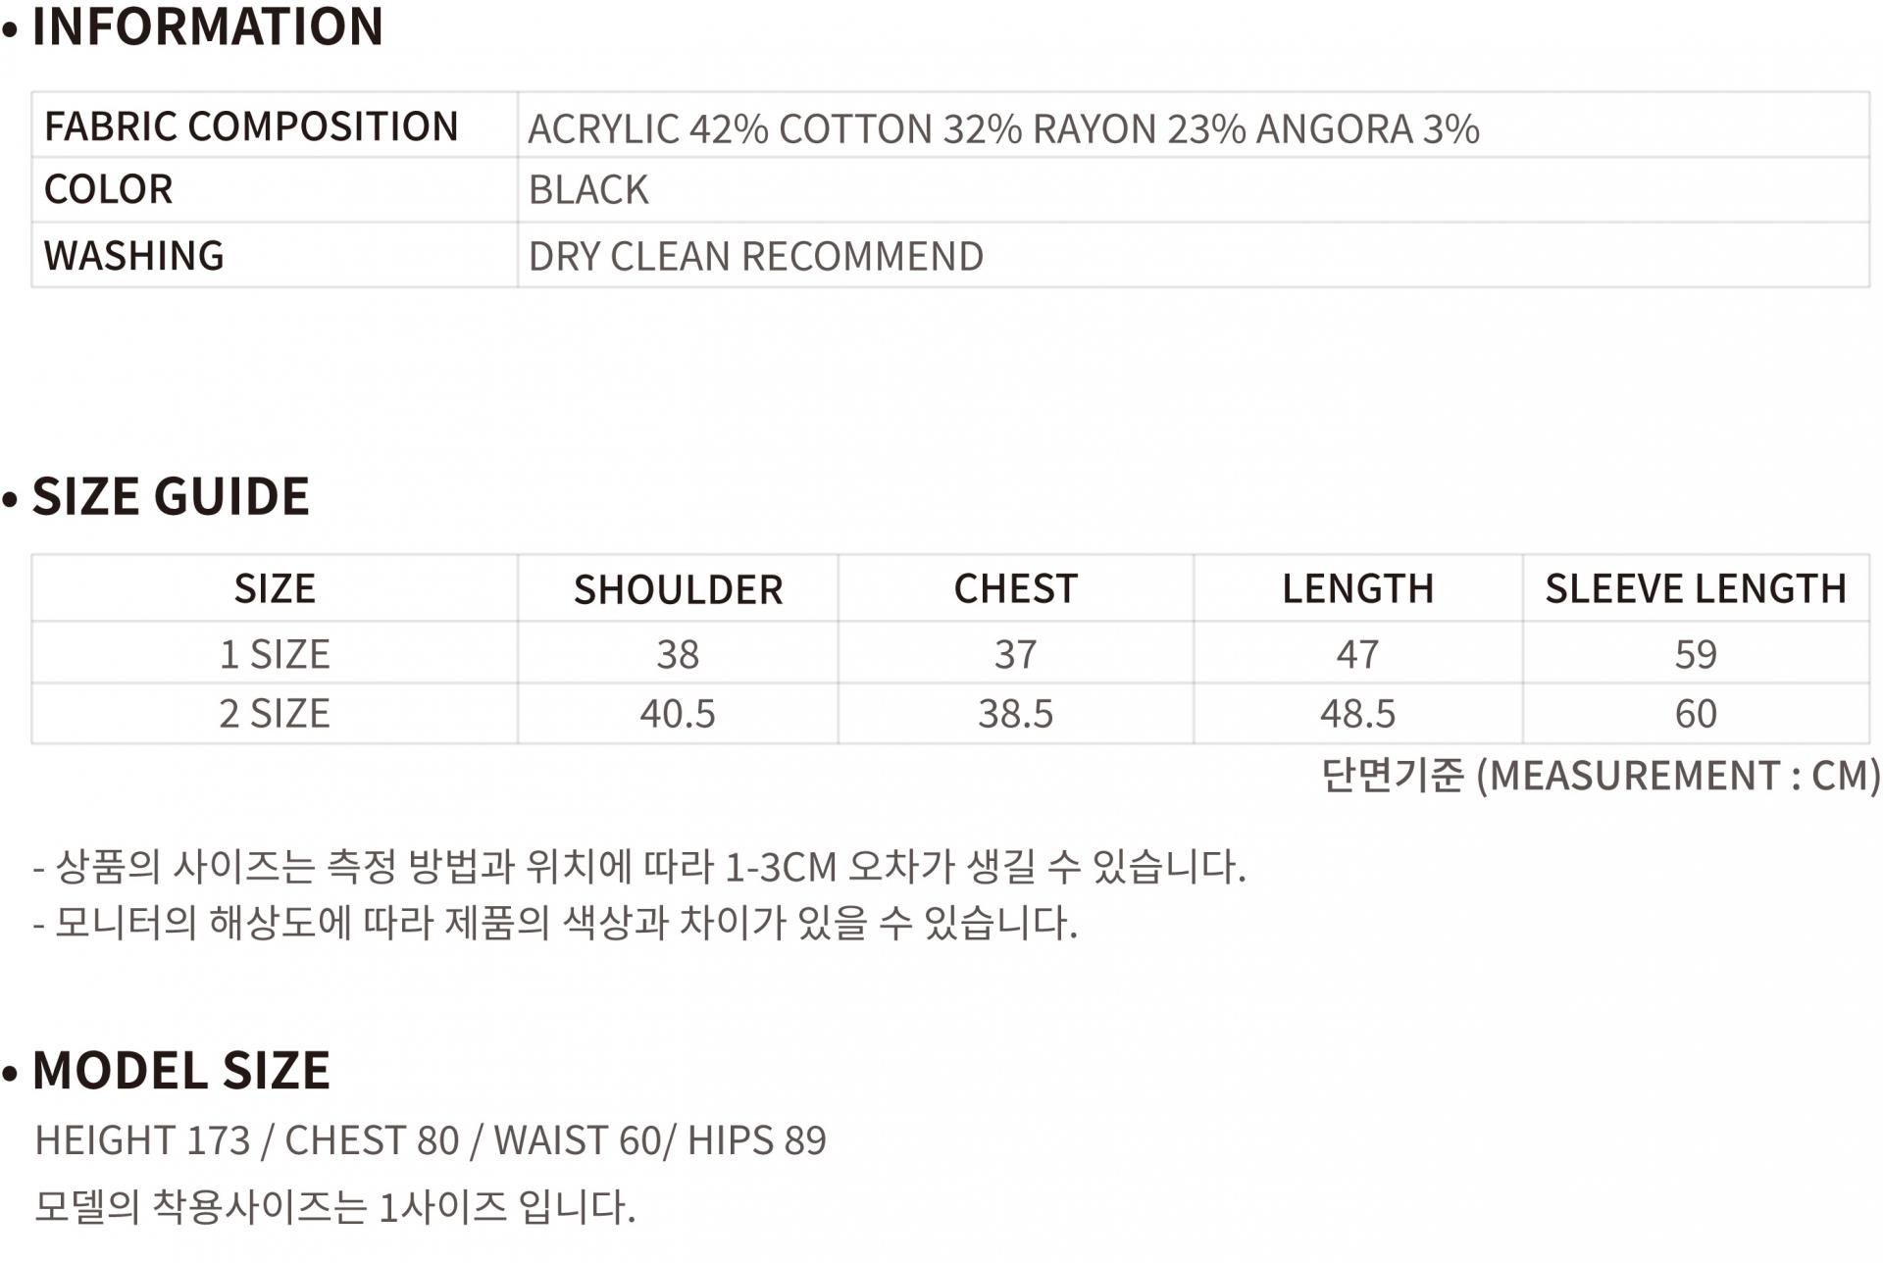Select the BLACK color value
The height and width of the screenshot is (1263, 1883).
coord(588,190)
